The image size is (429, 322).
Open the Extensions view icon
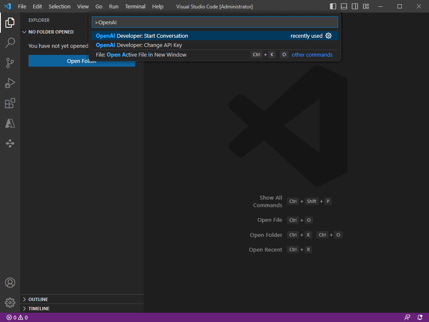pos(10,103)
